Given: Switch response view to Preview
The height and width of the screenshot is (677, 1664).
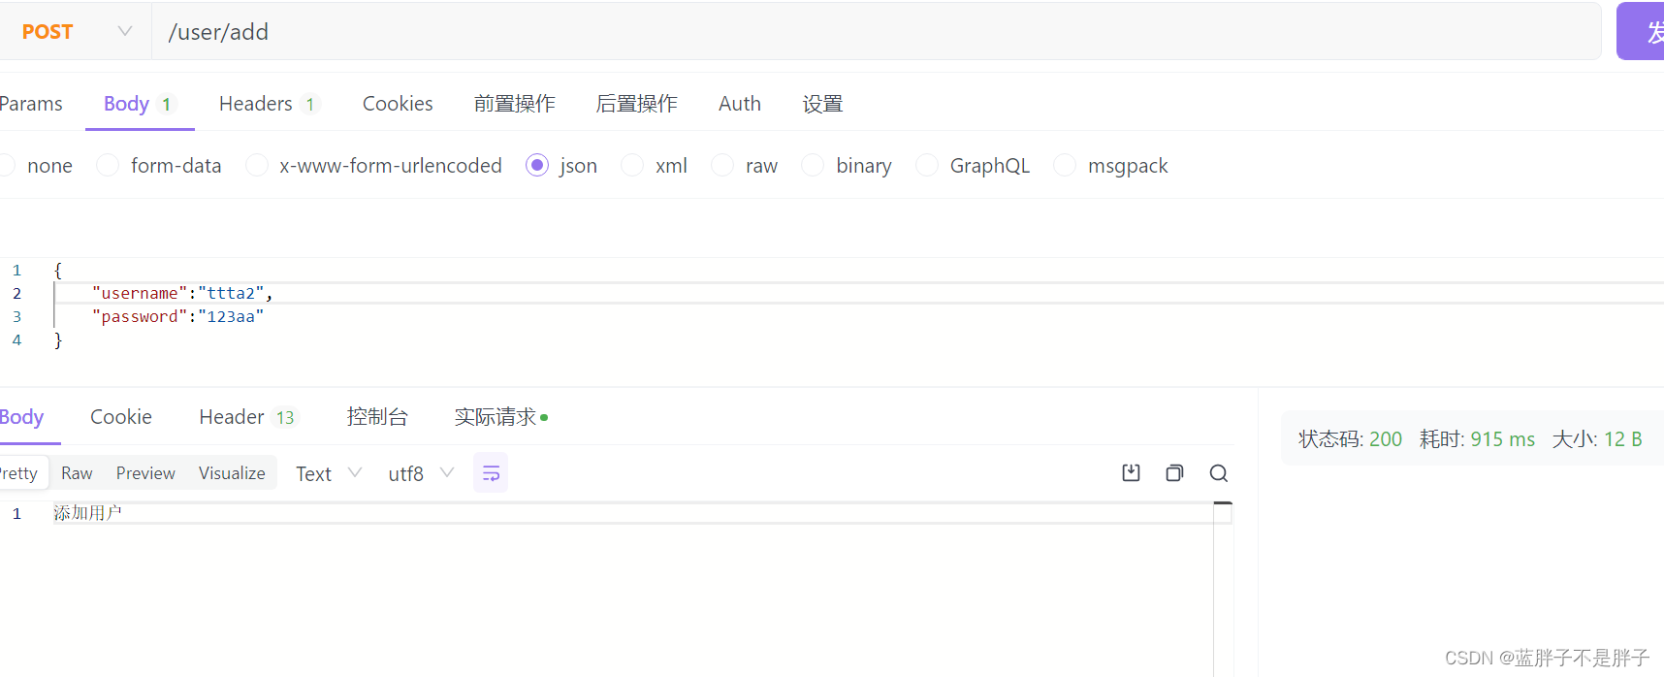Looking at the screenshot, I should [145, 473].
